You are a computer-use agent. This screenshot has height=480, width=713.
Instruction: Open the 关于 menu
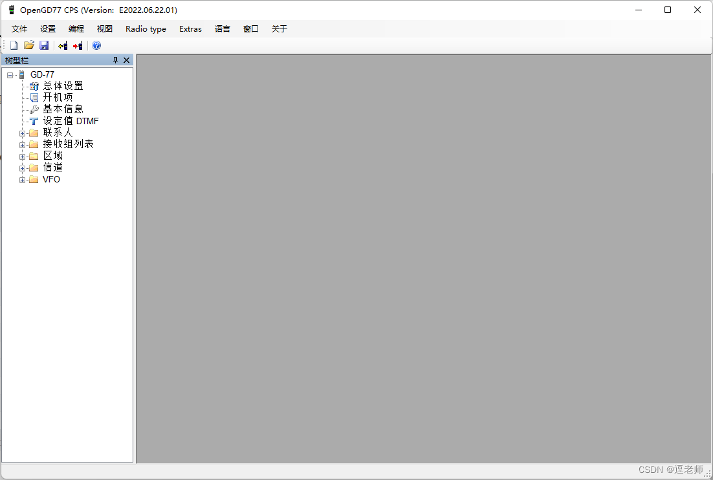(x=280, y=29)
